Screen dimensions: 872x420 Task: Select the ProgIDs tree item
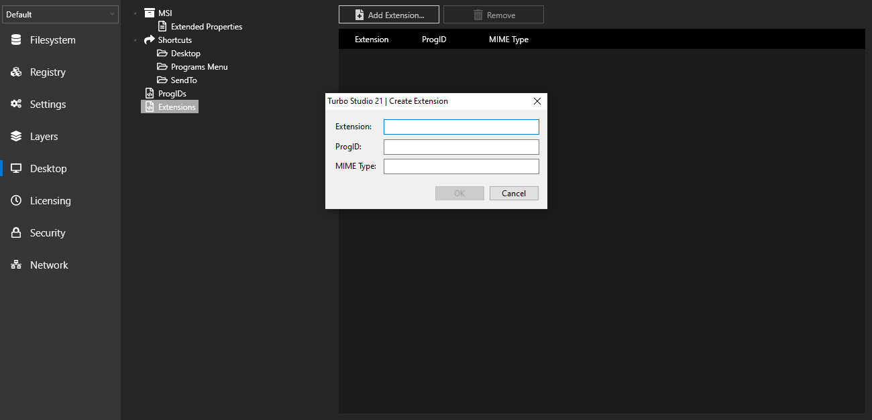[172, 94]
